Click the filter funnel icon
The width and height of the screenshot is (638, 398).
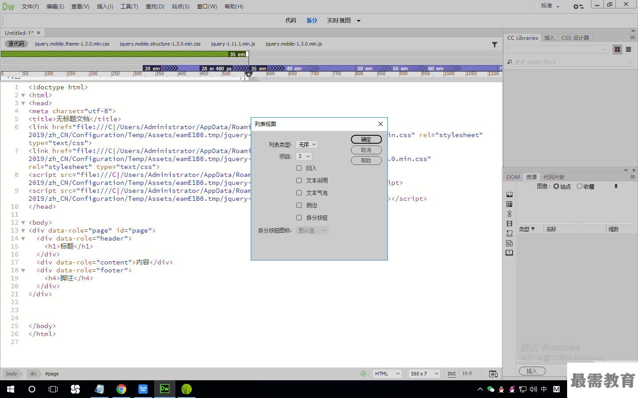point(494,44)
